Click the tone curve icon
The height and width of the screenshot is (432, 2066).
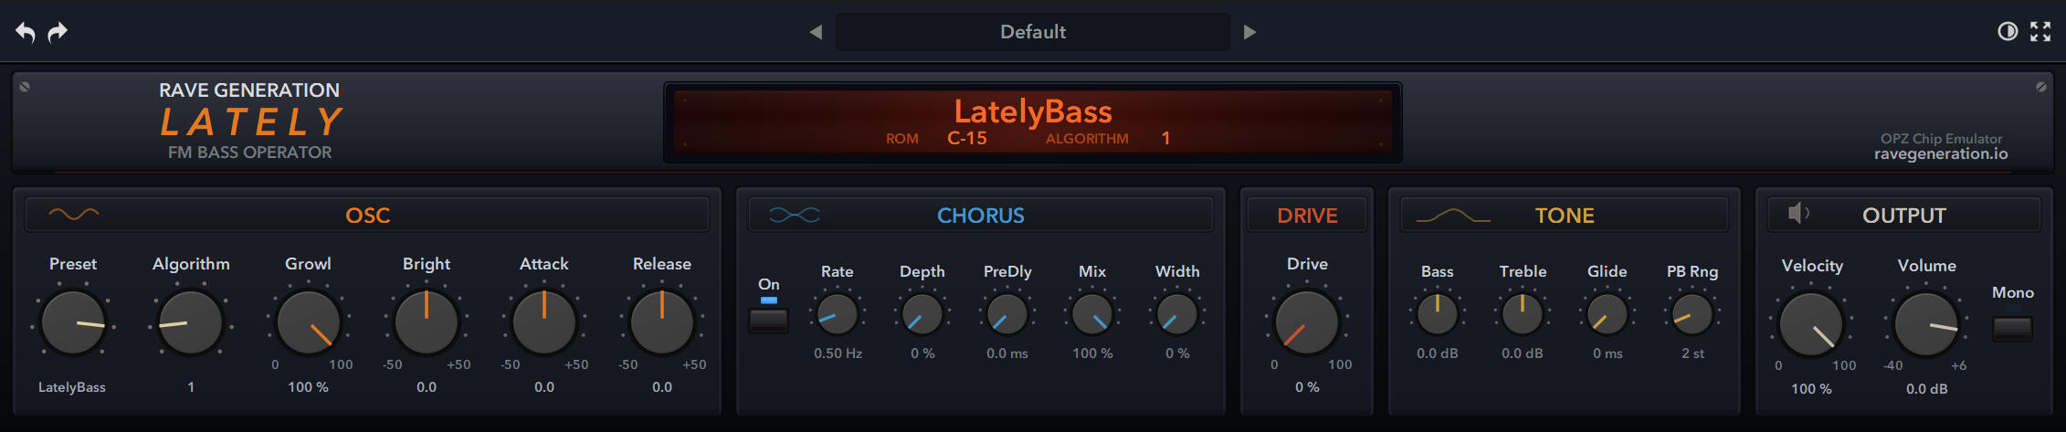(x=1452, y=216)
